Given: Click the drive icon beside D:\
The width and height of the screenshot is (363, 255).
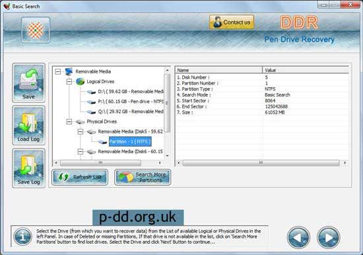Looking at the screenshot, I should 92,92.
